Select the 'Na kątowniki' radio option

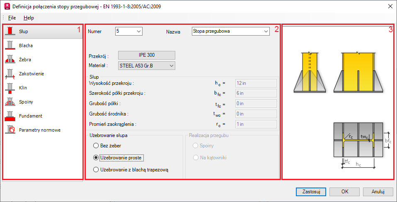coord(196,158)
